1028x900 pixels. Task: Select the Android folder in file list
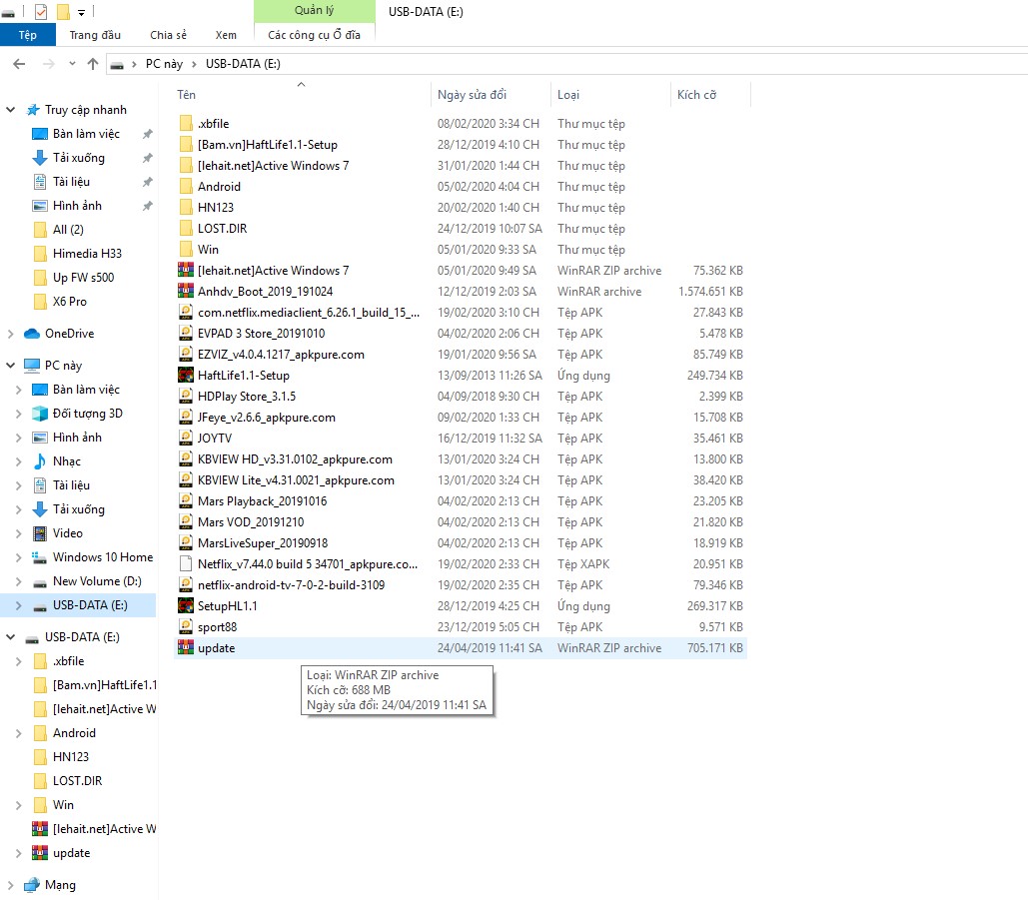219,187
